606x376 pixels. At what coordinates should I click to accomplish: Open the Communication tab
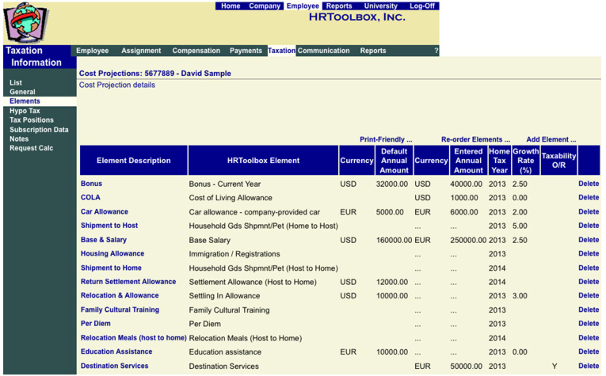(x=323, y=51)
